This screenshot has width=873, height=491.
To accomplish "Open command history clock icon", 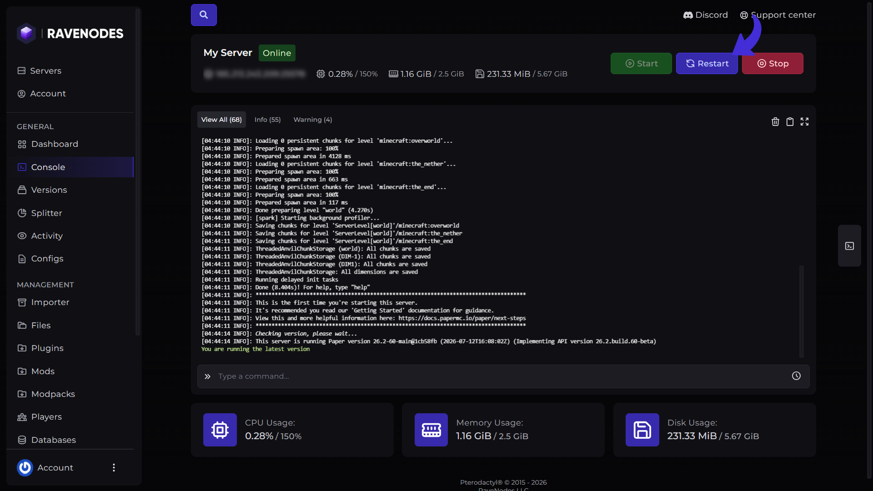I will [796, 376].
